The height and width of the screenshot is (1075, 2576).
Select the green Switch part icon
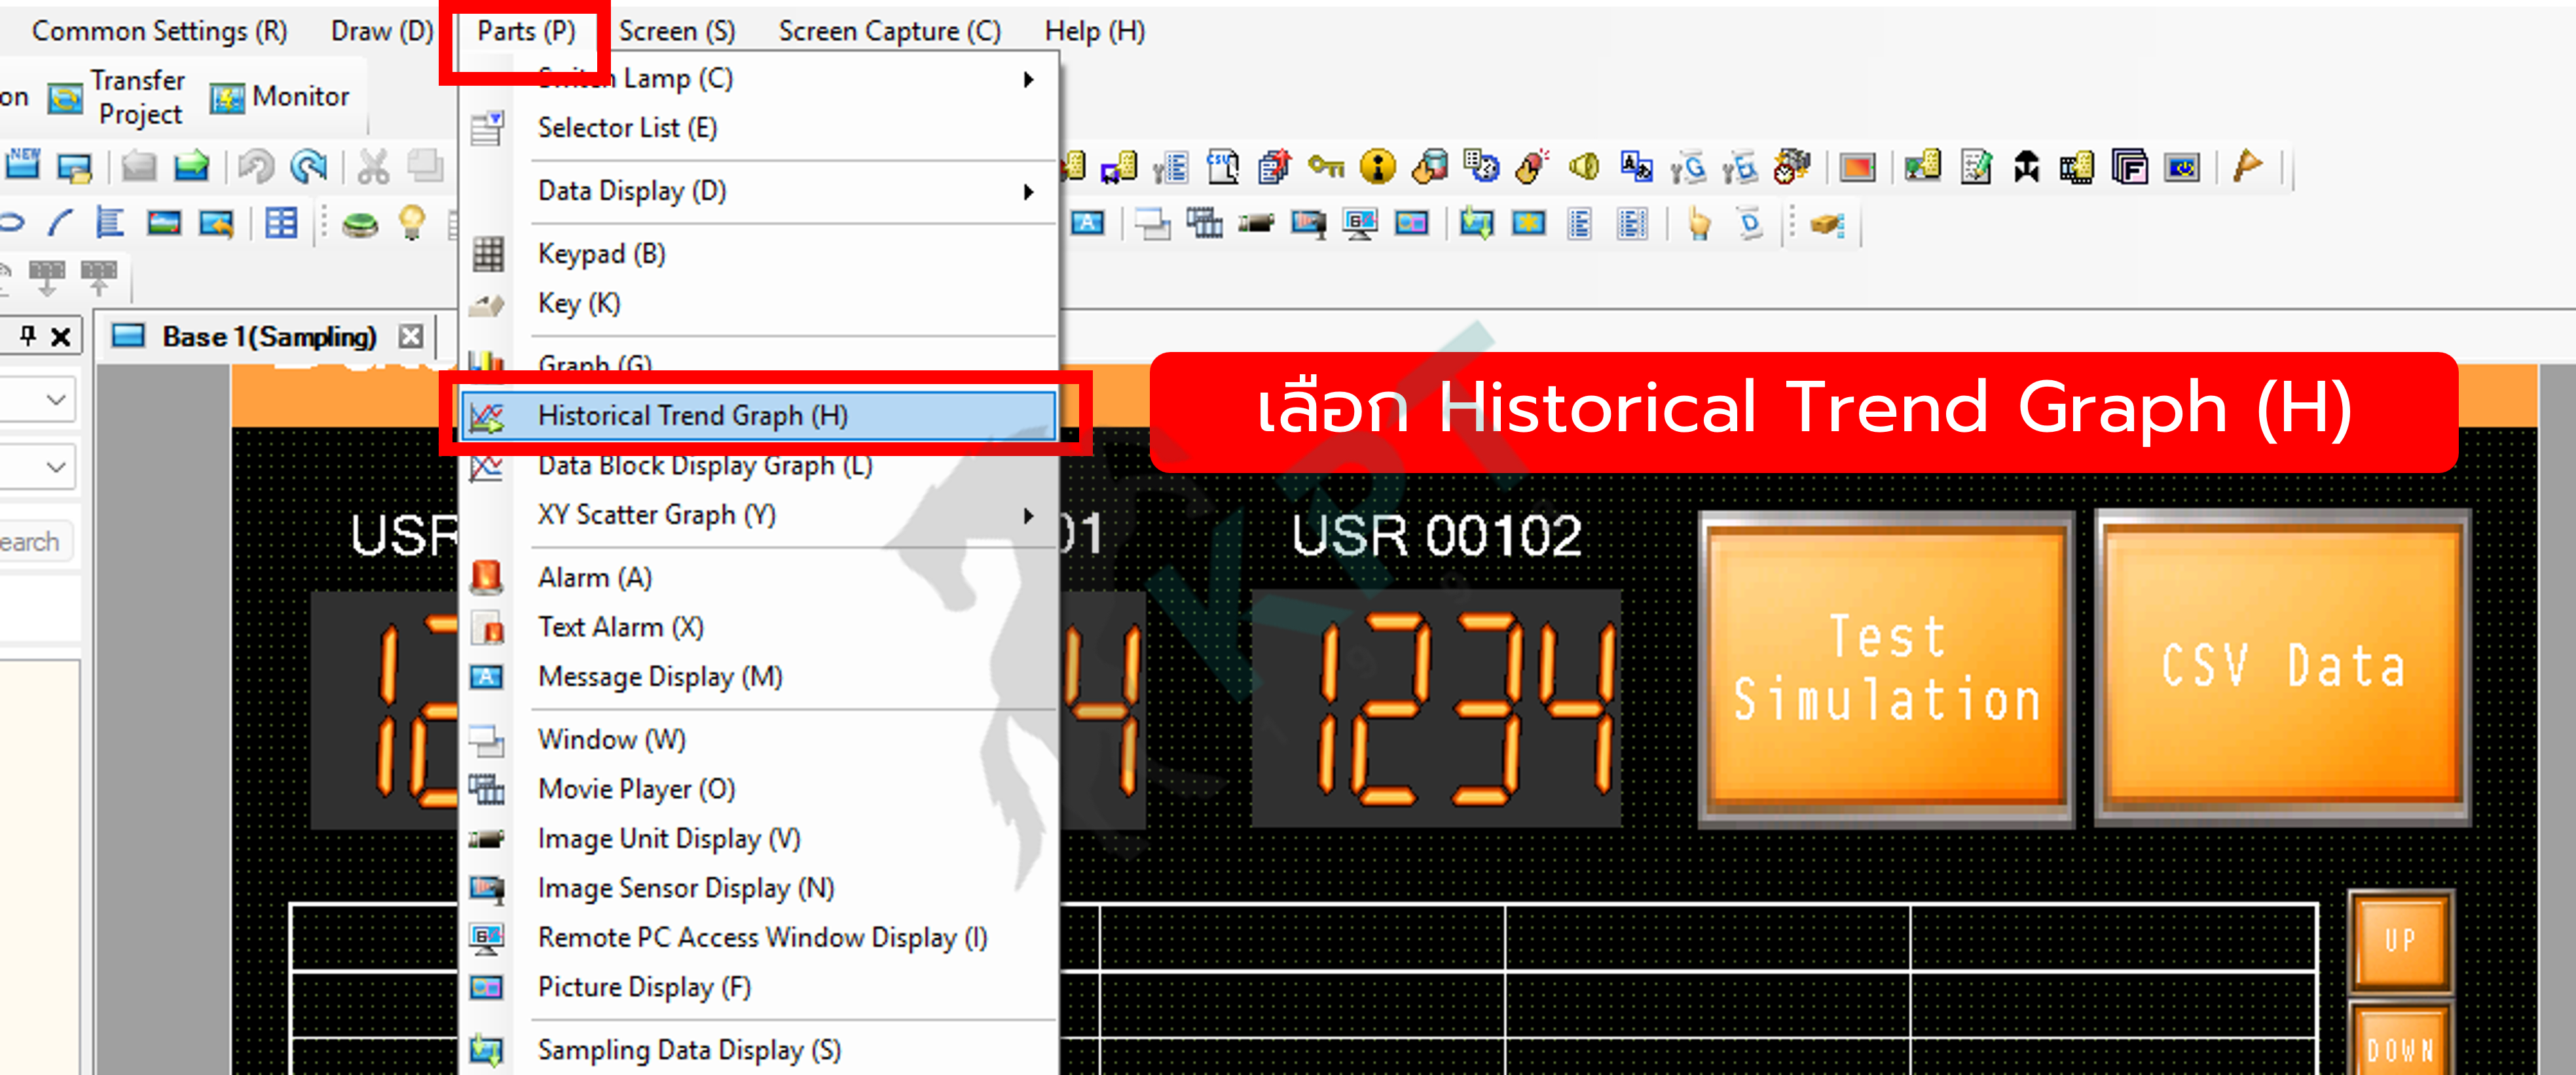click(360, 225)
